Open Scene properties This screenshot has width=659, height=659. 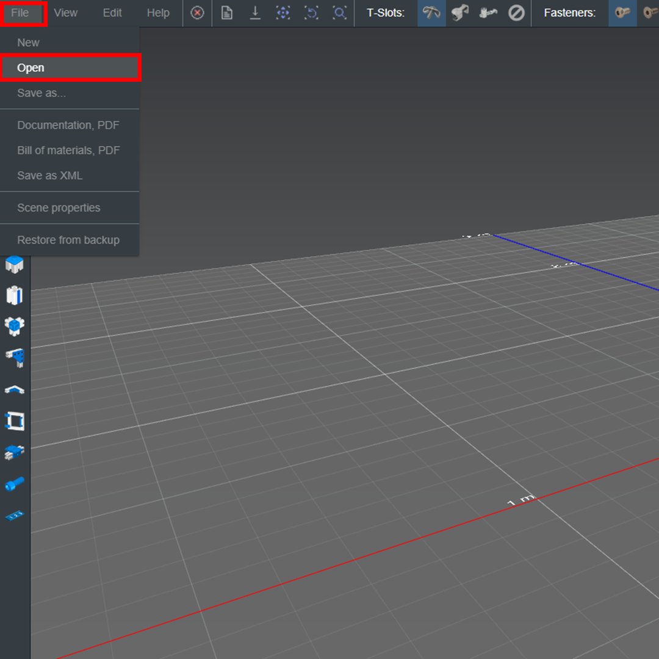tap(59, 207)
